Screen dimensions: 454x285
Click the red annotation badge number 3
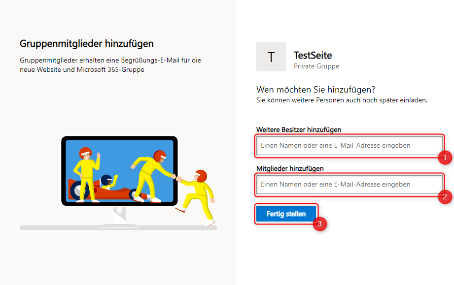click(319, 224)
